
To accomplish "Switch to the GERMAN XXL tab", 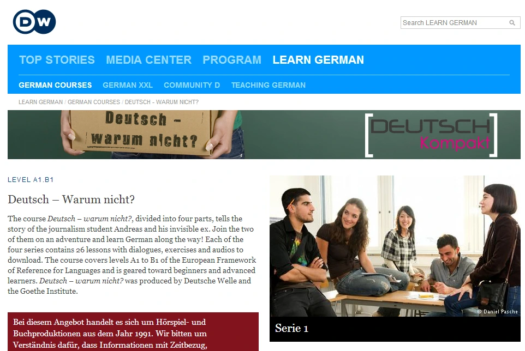I will point(128,85).
